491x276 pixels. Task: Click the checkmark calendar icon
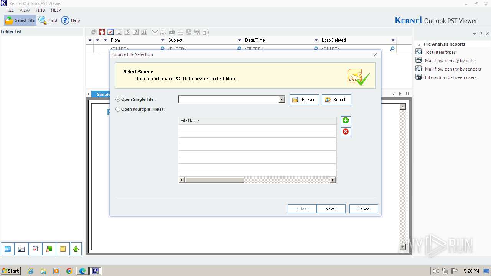[110, 32]
